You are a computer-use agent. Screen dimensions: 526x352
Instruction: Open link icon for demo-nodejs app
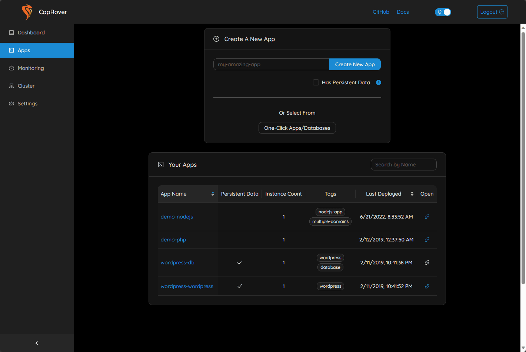point(427,217)
